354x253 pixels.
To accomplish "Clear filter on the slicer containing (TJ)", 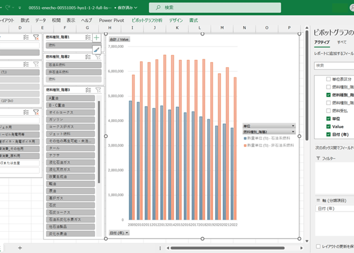I will point(36,64).
